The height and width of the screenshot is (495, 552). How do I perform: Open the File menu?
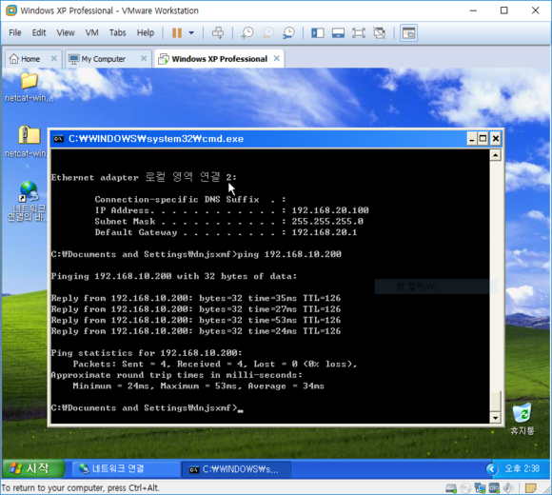pyautogui.click(x=15, y=32)
